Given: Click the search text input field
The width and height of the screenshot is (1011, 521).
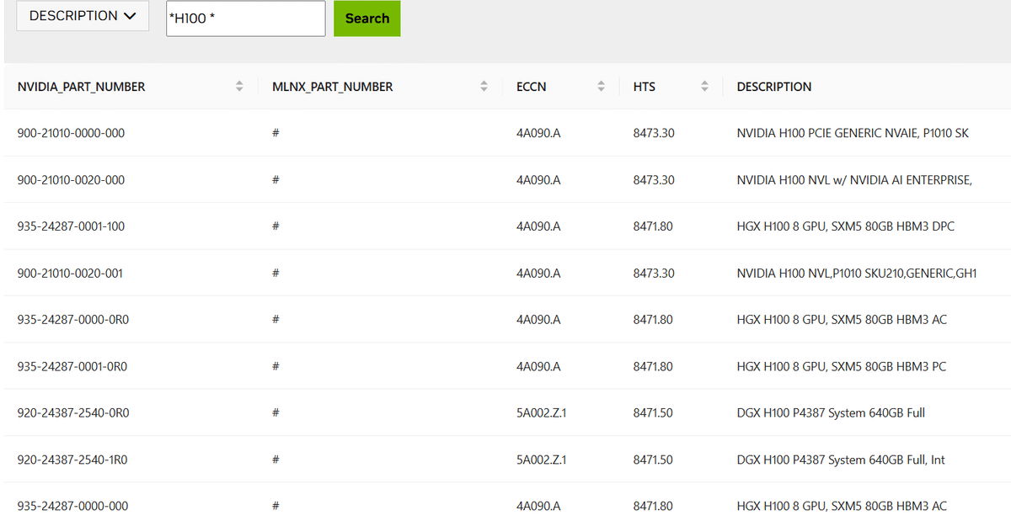Looking at the screenshot, I should 245,19.
